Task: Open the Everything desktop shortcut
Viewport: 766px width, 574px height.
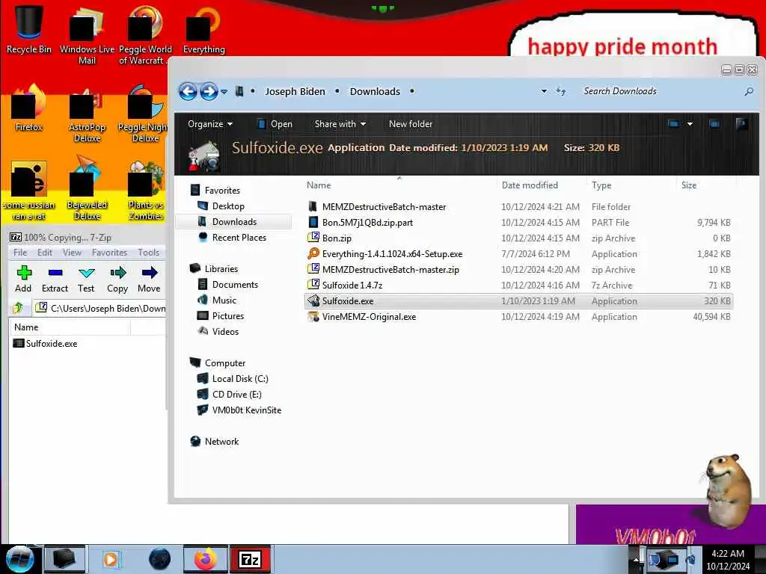Action: tap(203, 29)
